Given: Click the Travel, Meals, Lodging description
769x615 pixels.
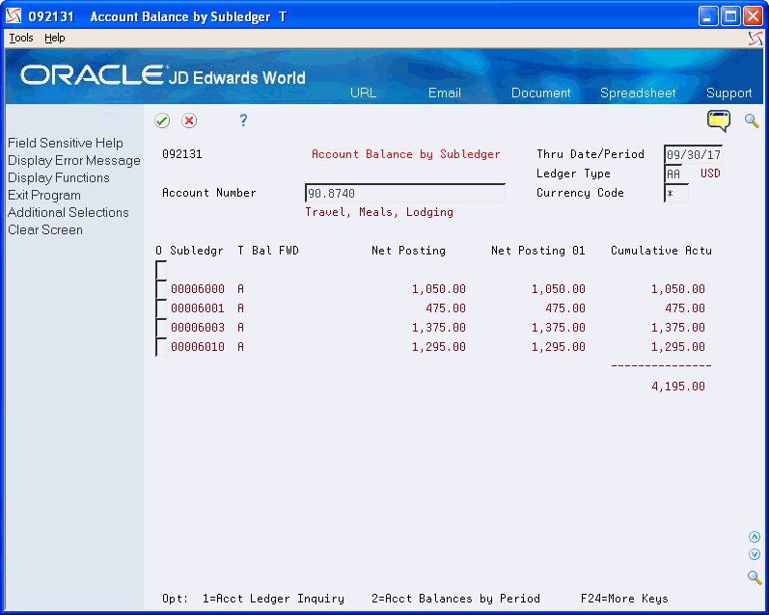Looking at the screenshot, I should (x=379, y=212).
